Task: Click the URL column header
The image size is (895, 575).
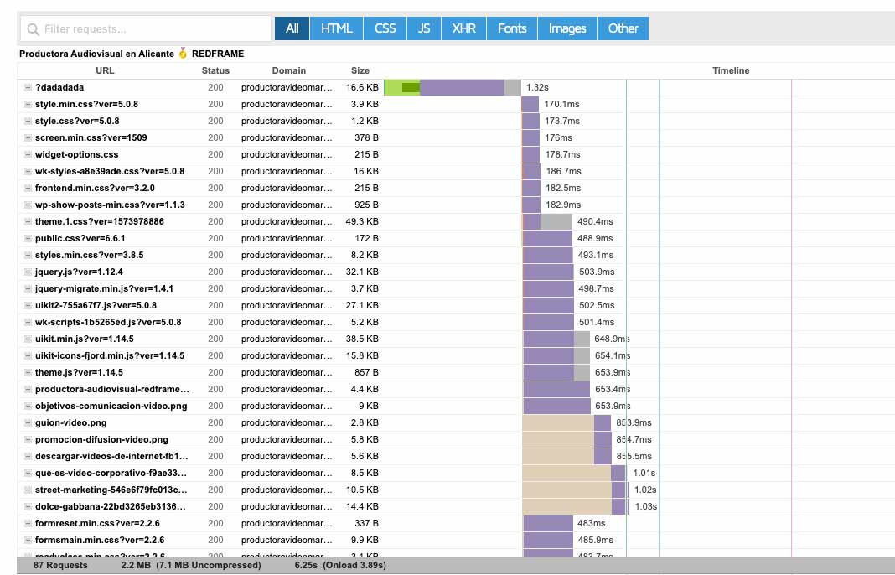Action: (x=105, y=70)
